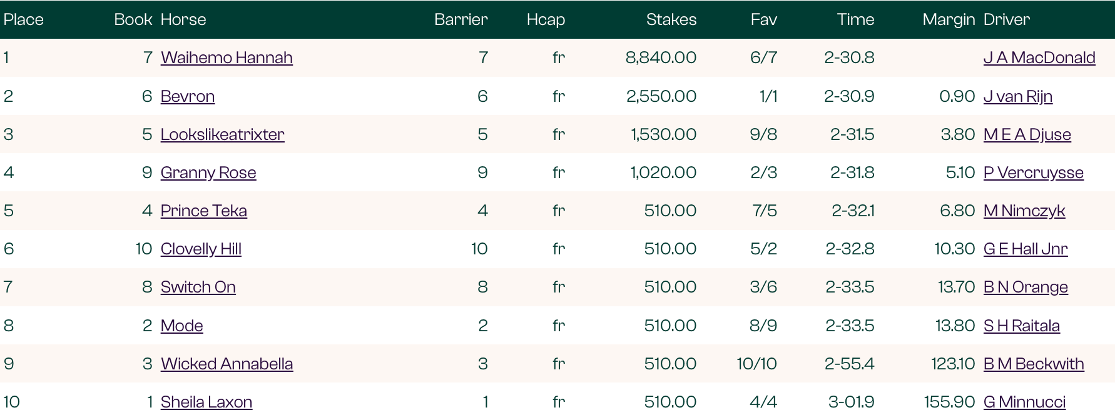Image resolution: width=1115 pixels, height=420 pixels.
Task: Select the Granny Rose link
Action: (208, 172)
